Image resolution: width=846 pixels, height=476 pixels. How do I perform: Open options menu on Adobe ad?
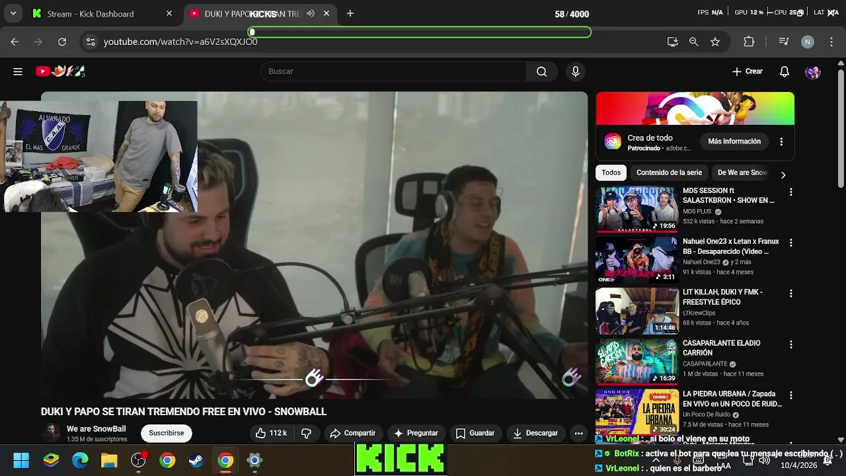point(781,141)
